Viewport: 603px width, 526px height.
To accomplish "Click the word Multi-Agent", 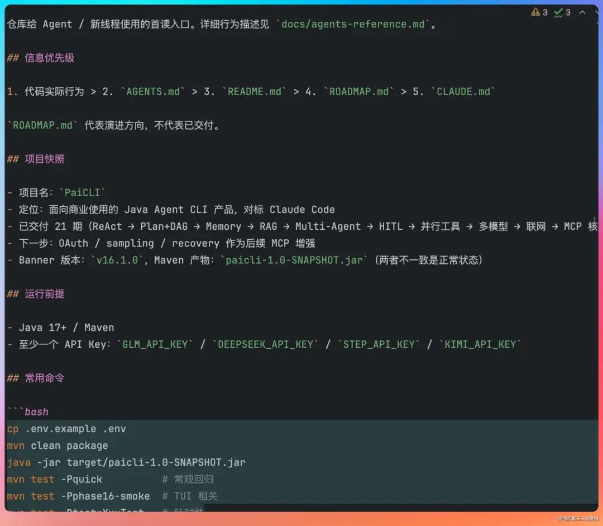I will (x=328, y=226).
